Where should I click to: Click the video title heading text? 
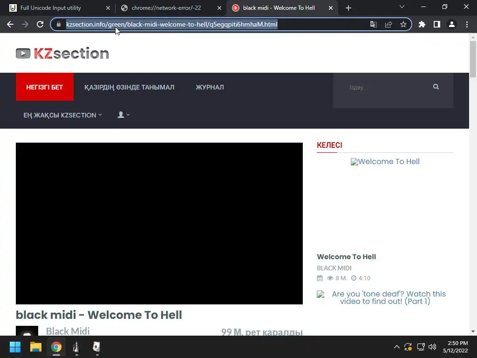tap(99, 315)
